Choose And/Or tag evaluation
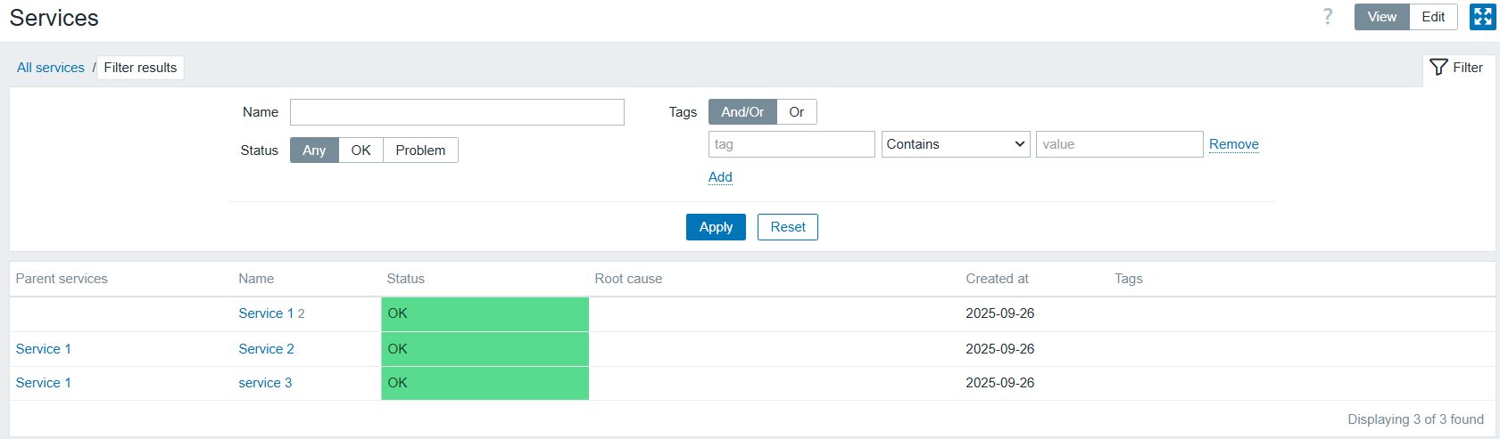This screenshot has width=1500, height=439. (x=742, y=112)
